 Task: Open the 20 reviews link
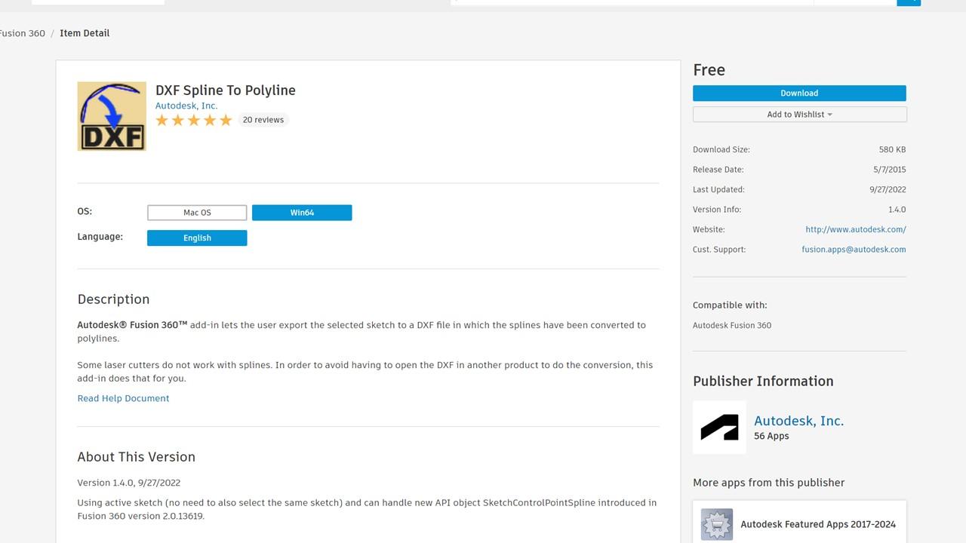pyautogui.click(x=263, y=120)
